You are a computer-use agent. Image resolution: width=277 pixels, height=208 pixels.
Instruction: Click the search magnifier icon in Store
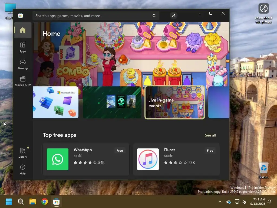[154, 16]
